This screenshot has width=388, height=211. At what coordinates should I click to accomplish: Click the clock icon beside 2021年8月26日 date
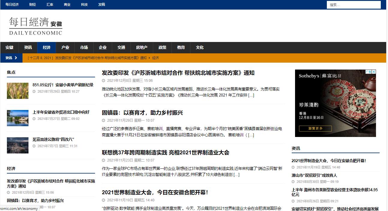point(293,201)
